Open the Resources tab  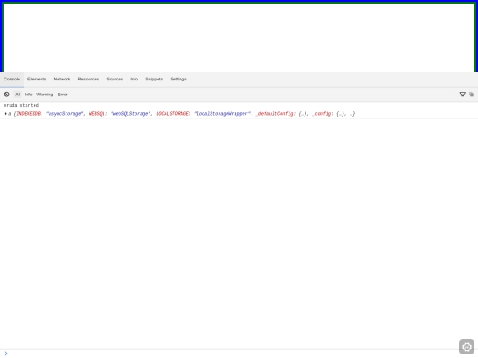(89, 80)
